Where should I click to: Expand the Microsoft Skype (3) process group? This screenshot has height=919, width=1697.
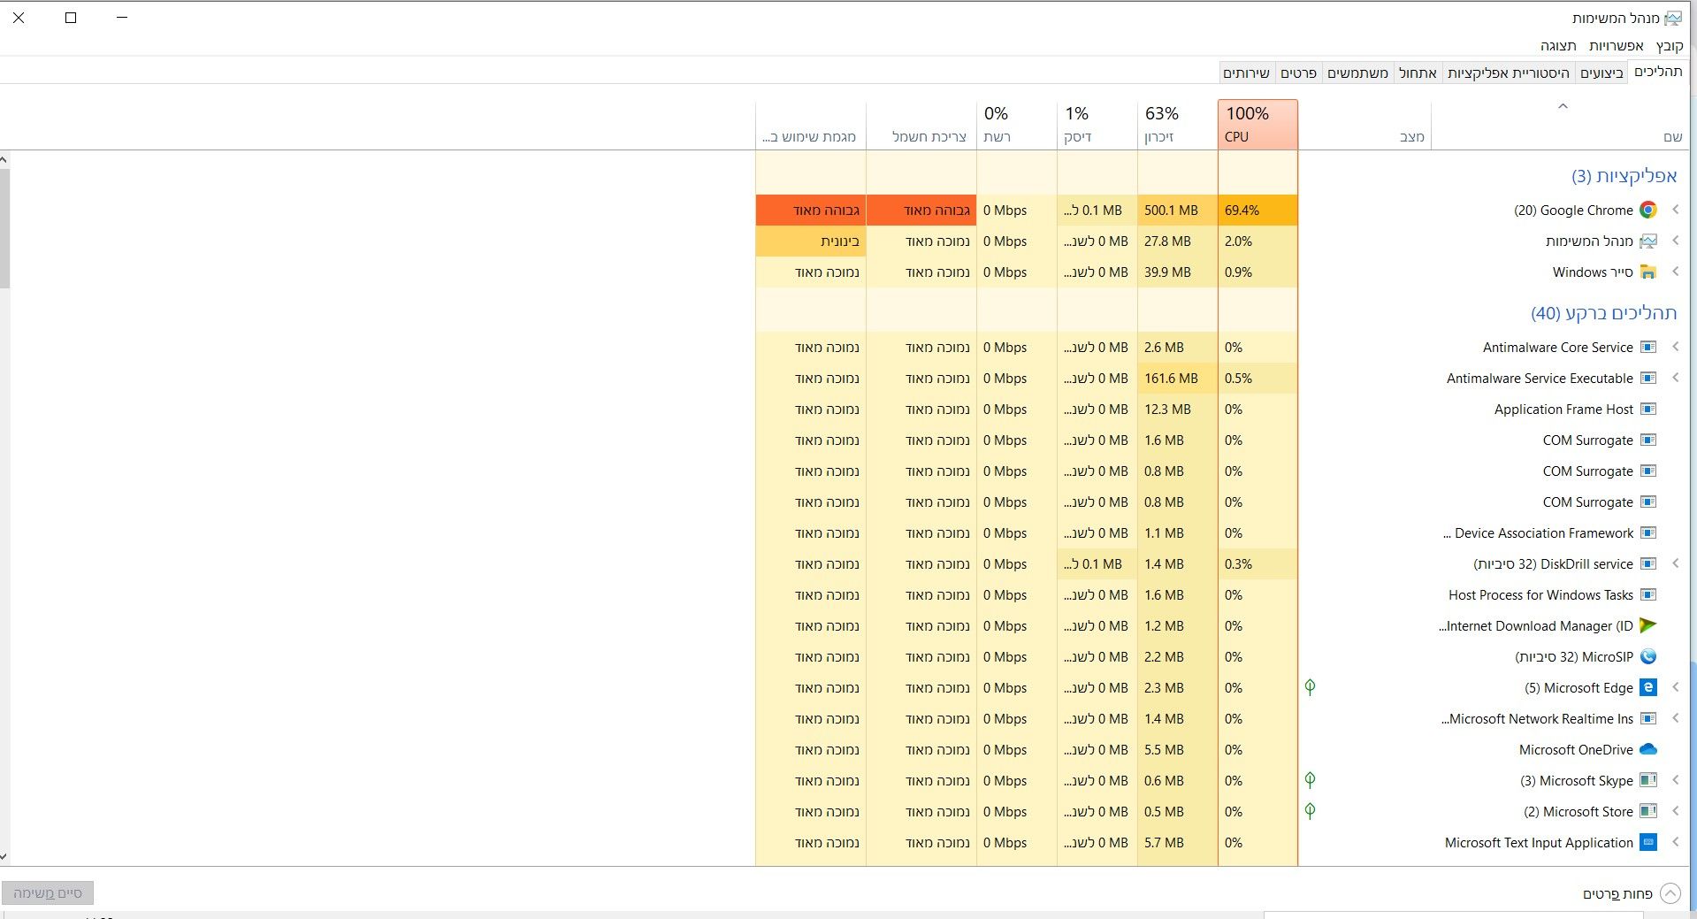1675,780
